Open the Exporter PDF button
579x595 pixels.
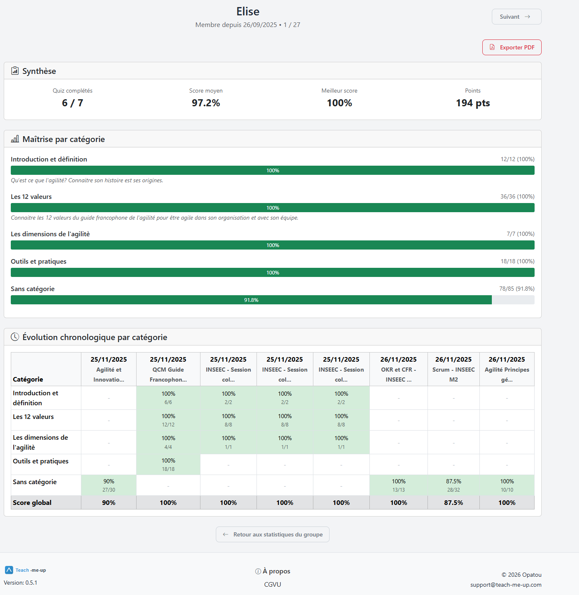(x=512, y=47)
